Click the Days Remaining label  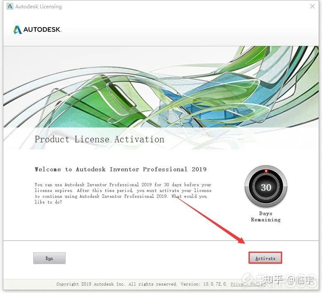(266, 216)
